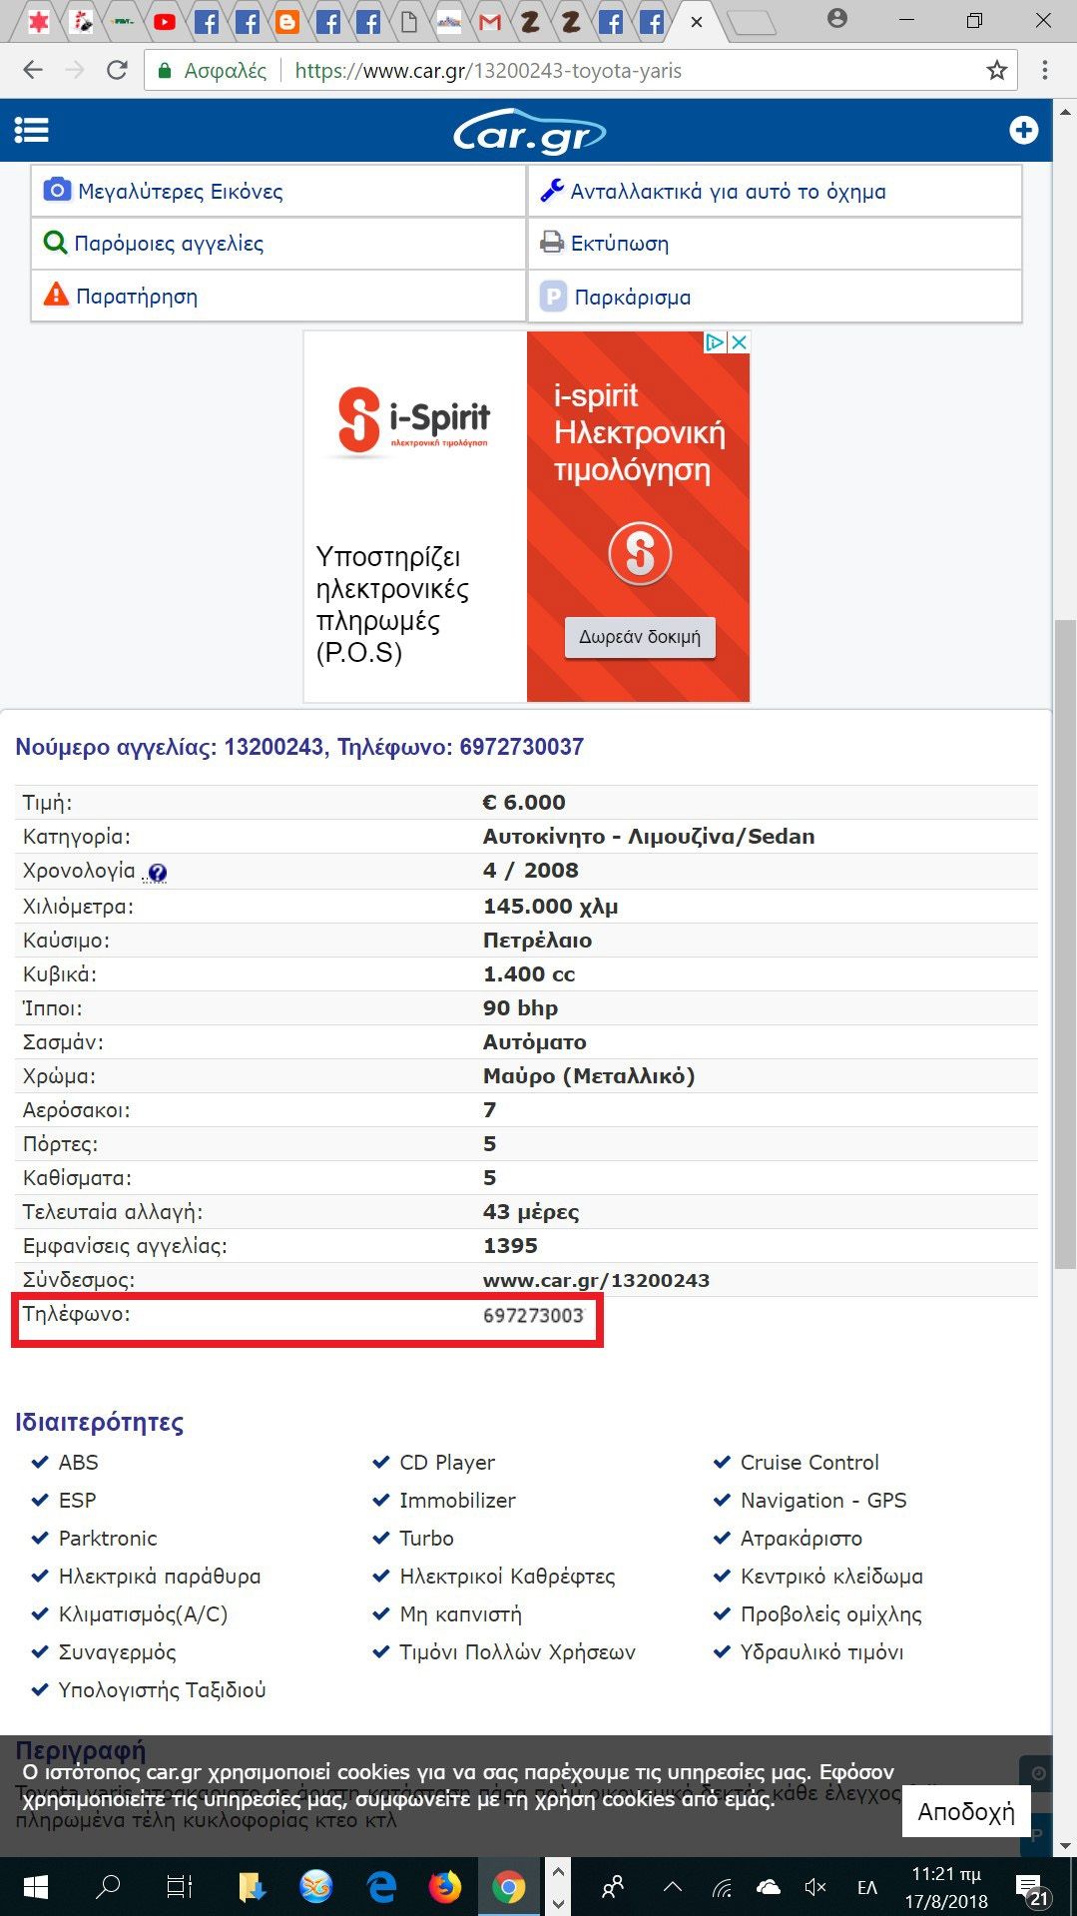Switch to the YouTube tab

click(165, 21)
